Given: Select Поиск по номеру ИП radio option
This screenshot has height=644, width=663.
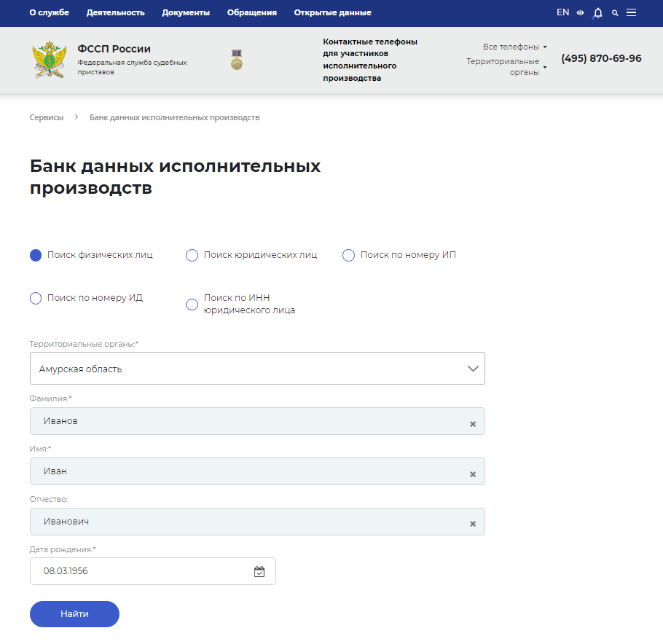Looking at the screenshot, I should tap(349, 255).
